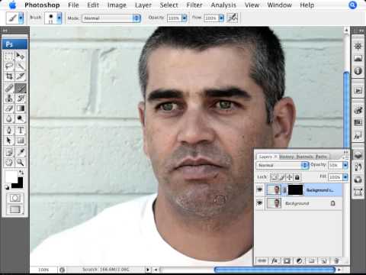Viewport: 366px width, 275px height.
Task: Select the black layer mask thumbnail
Action: tap(295, 190)
